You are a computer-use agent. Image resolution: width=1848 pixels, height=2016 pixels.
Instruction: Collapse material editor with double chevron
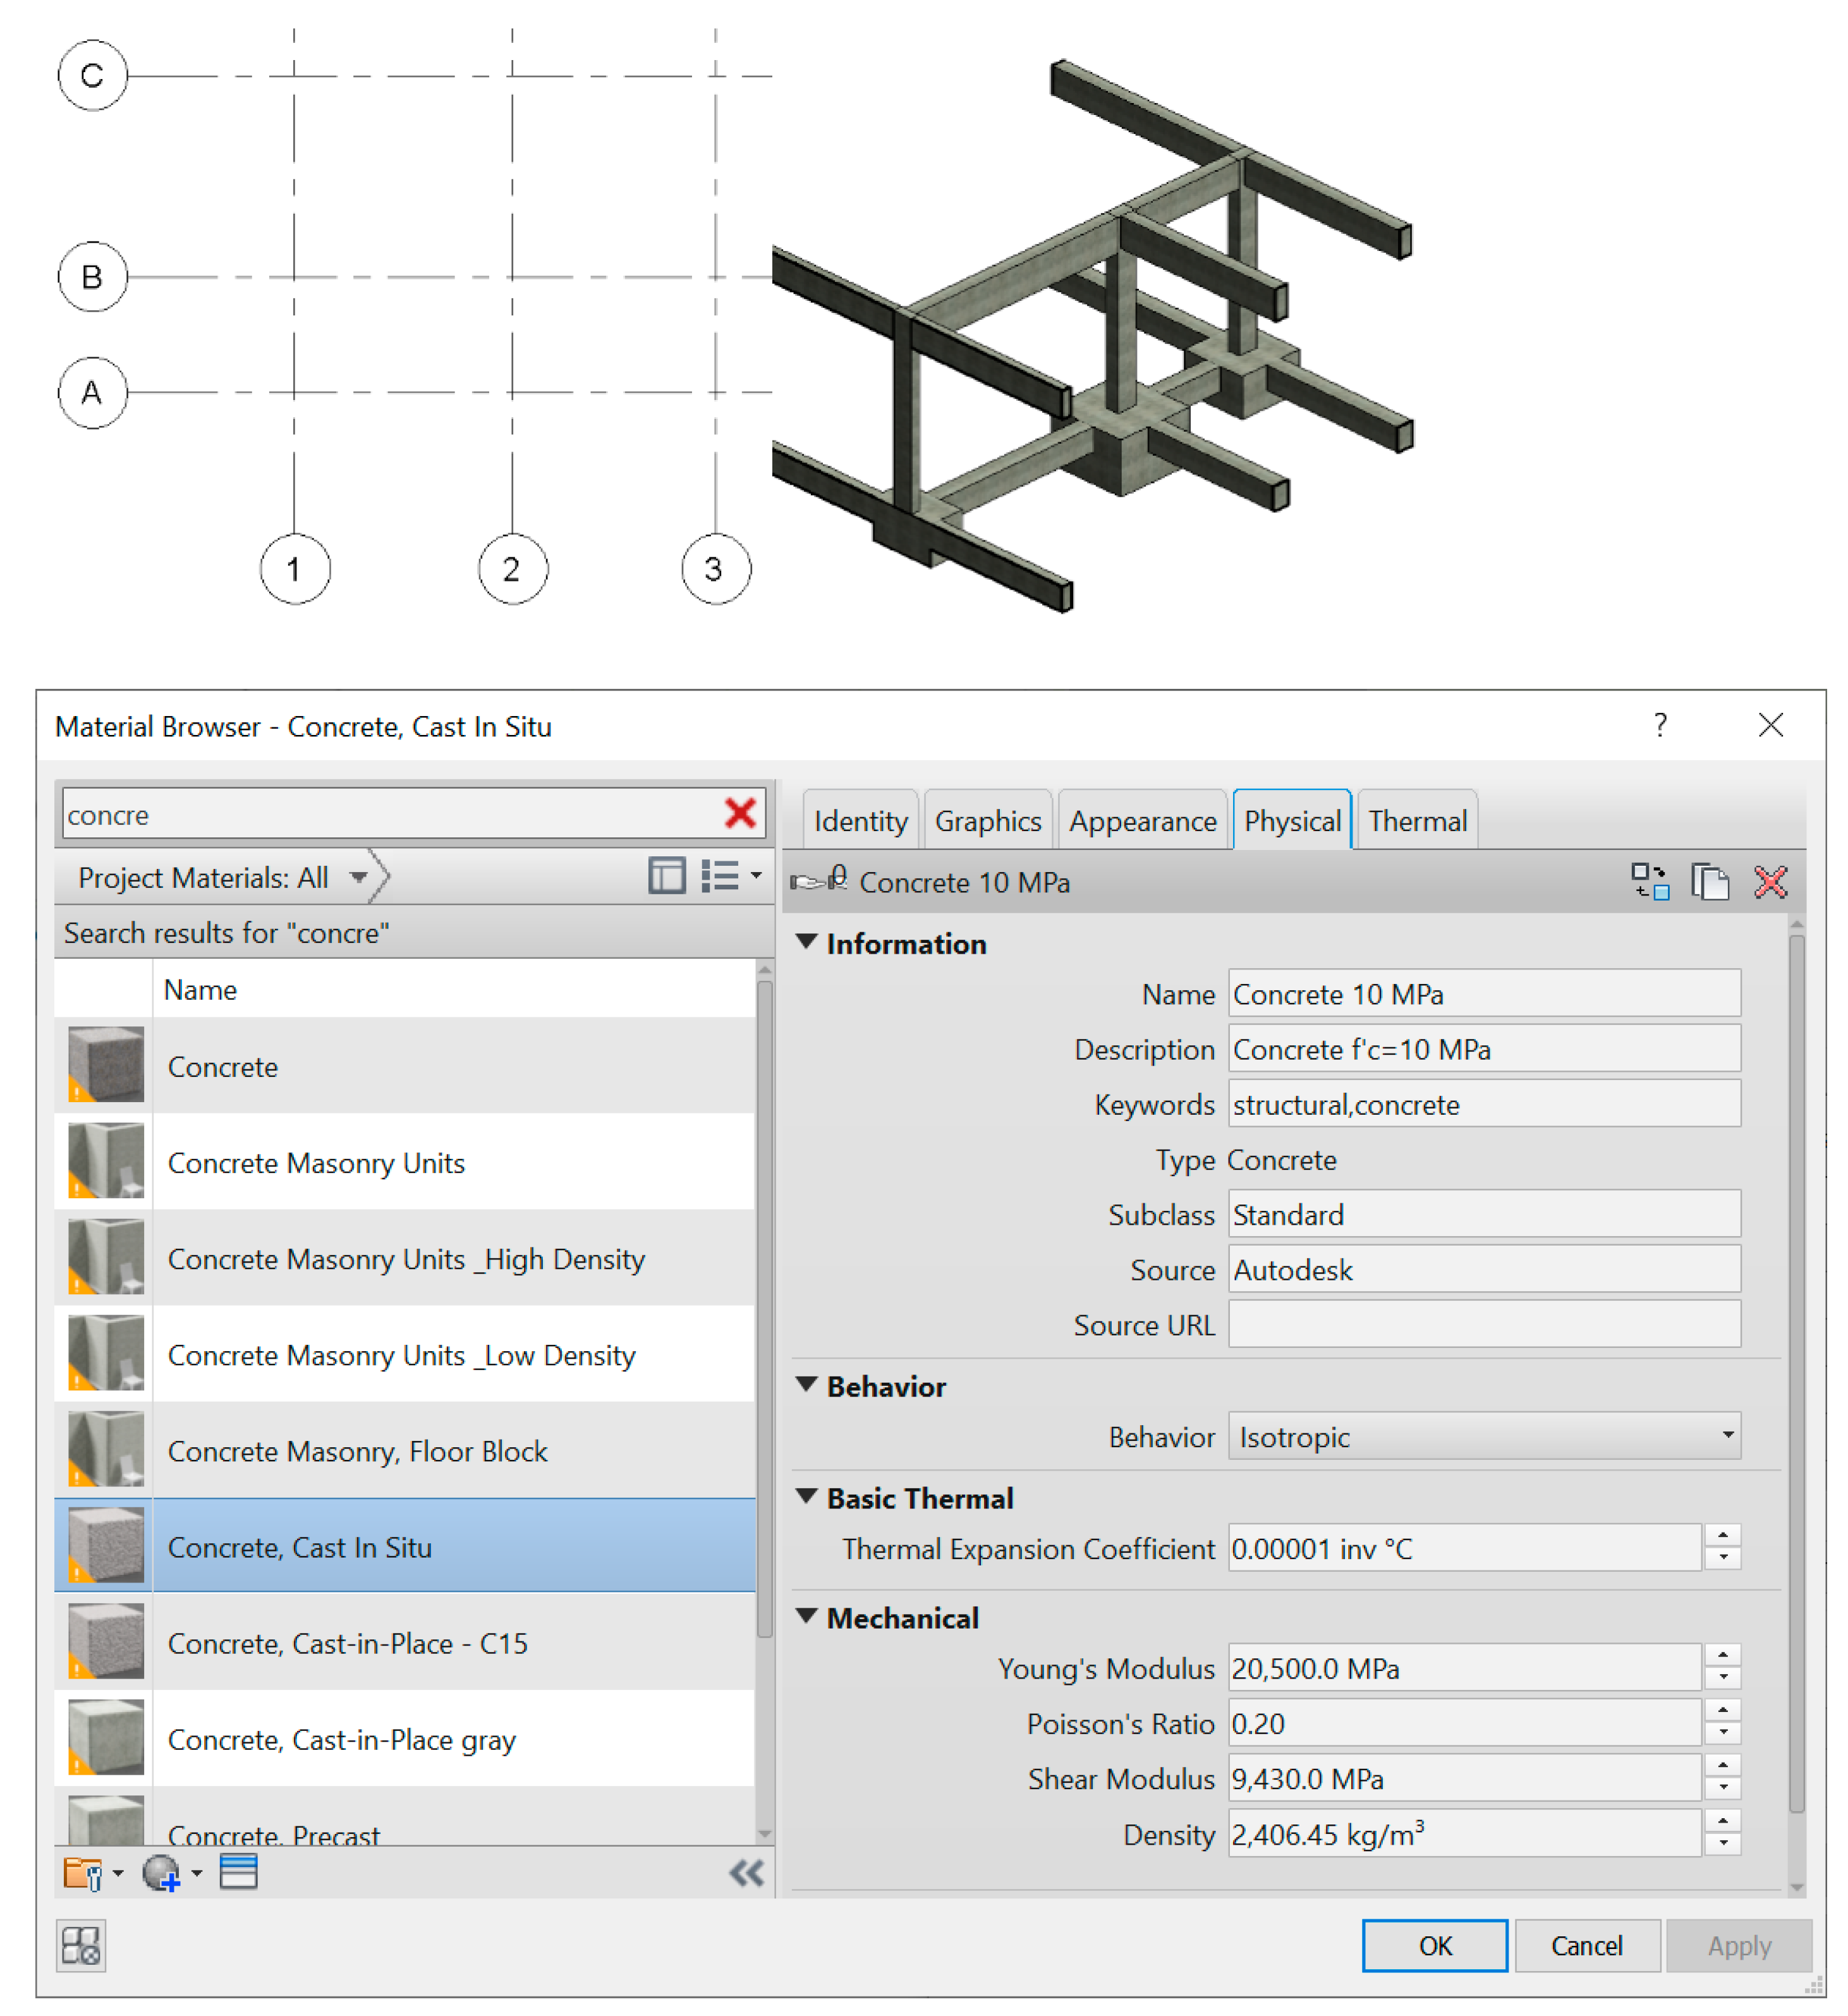coord(746,1873)
